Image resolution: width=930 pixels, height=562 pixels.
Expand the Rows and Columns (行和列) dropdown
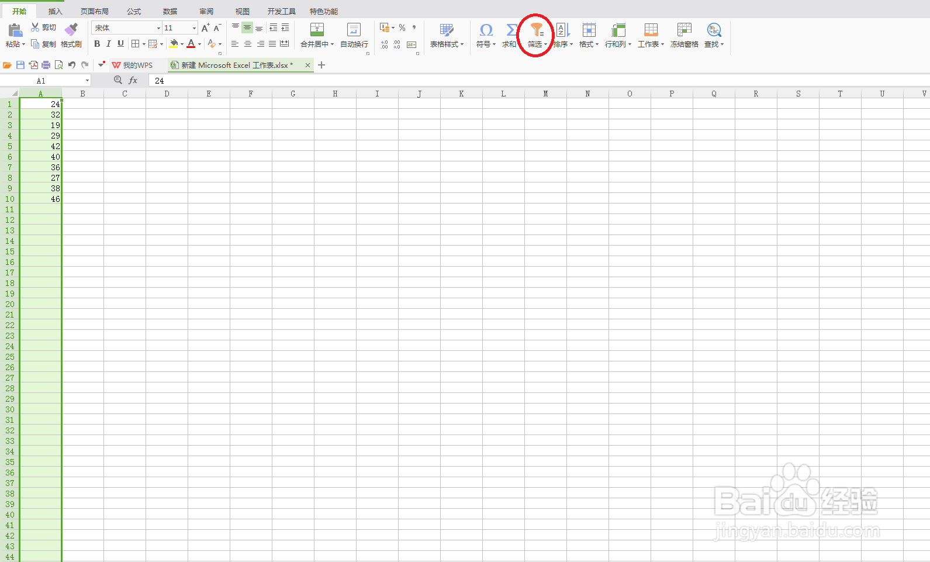click(x=630, y=44)
